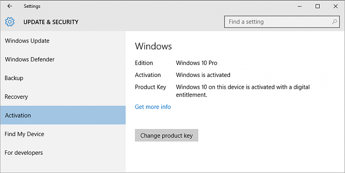Click the Windows 10 Pro edition text
This screenshot has width=345, height=173.
(196, 63)
